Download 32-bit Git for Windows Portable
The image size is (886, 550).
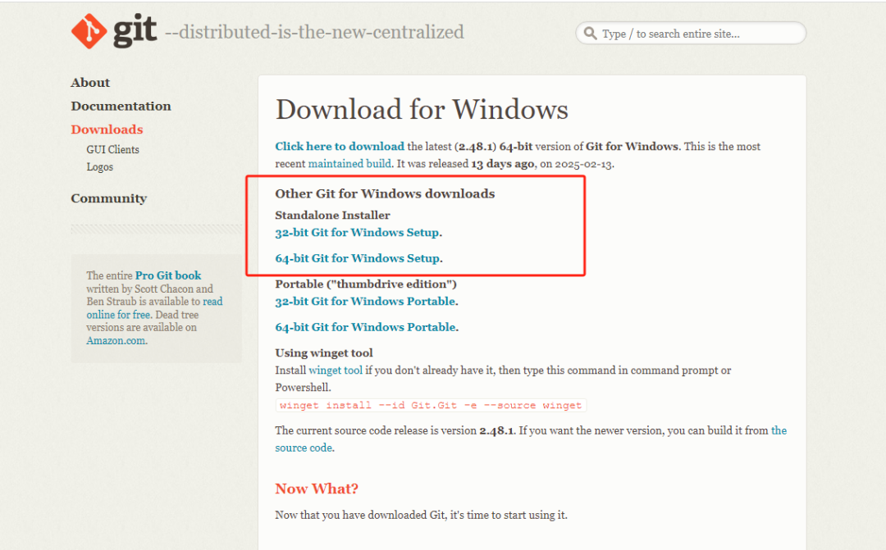pyautogui.click(x=366, y=302)
